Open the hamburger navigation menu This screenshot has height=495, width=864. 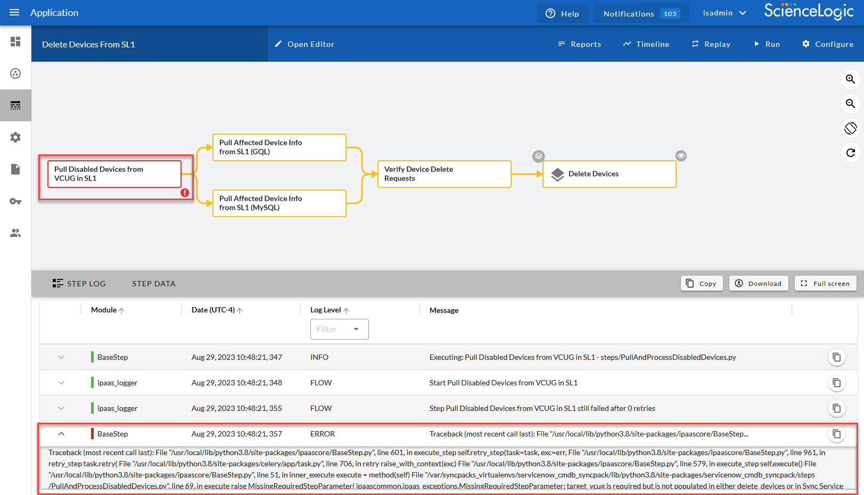14,12
